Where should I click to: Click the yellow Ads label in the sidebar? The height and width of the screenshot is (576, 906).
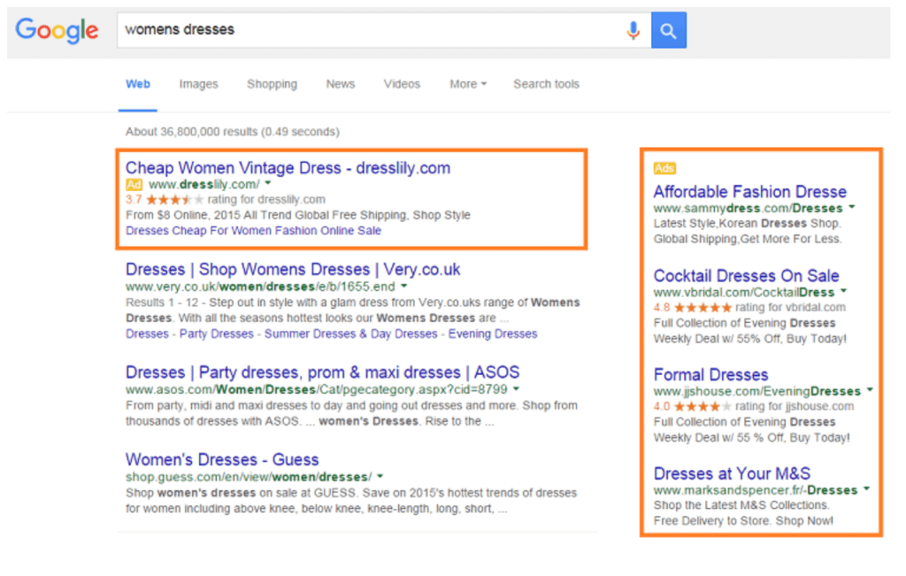tap(664, 168)
